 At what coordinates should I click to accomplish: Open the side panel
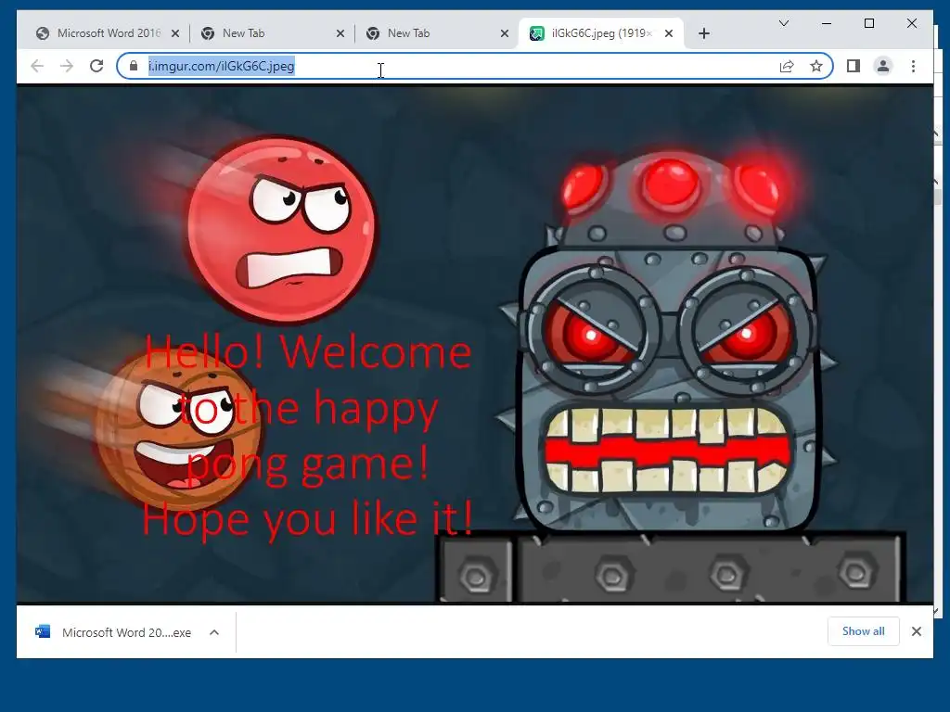[x=854, y=66]
